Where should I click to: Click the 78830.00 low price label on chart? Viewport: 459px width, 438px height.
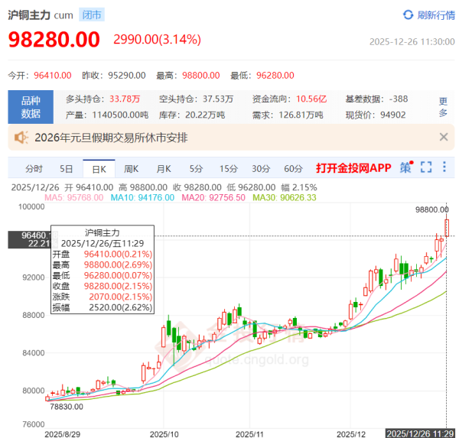67,407
